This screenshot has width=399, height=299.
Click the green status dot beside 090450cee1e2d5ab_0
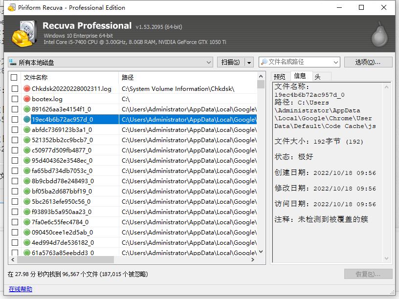pyautogui.click(x=27, y=232)
